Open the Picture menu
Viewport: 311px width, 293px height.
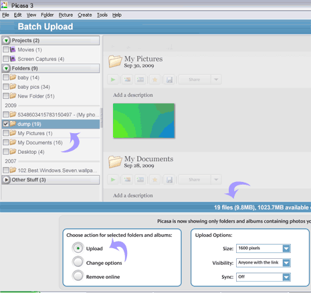pos(66,15)
